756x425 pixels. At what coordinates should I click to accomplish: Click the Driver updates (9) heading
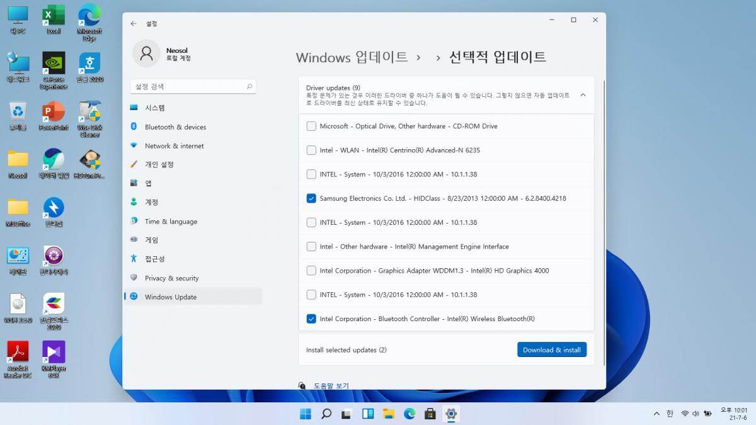coord(333,88)
